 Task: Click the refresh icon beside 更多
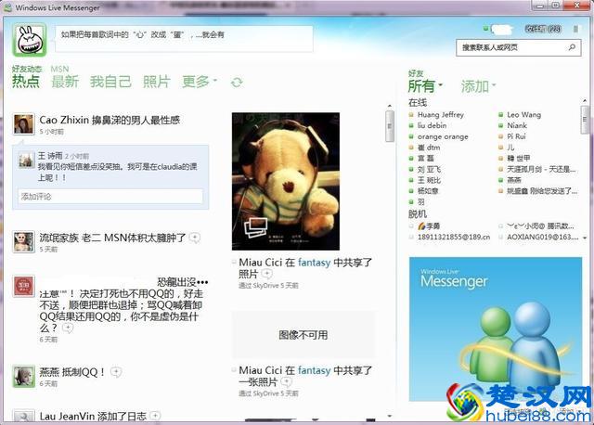tap(237, 83)
